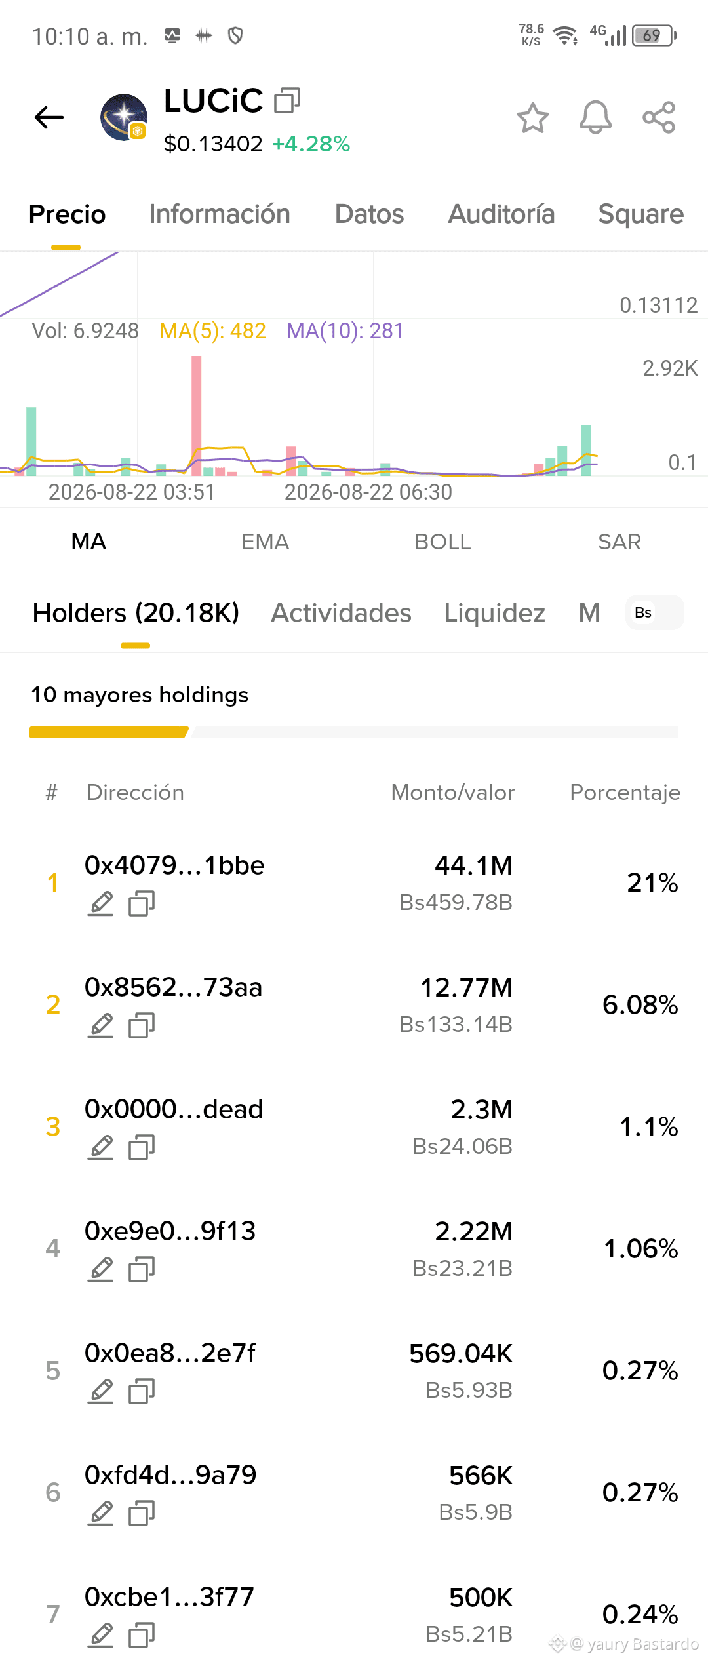Edit label for address 0x8562...73aa
This screenshot has height=1660, width=708.
101,1025
